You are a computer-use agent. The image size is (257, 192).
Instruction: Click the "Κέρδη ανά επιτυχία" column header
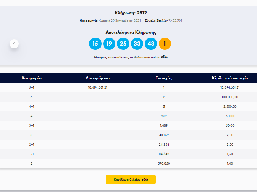230,78
